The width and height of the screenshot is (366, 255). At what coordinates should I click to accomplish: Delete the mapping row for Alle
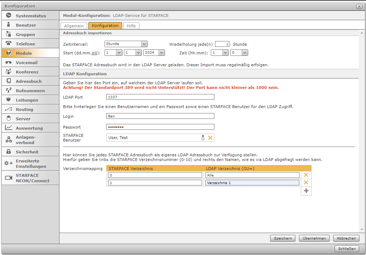click(306, 175)
